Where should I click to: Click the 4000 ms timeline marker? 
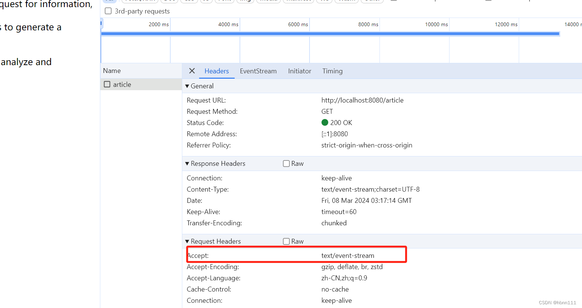coord(228,24)
